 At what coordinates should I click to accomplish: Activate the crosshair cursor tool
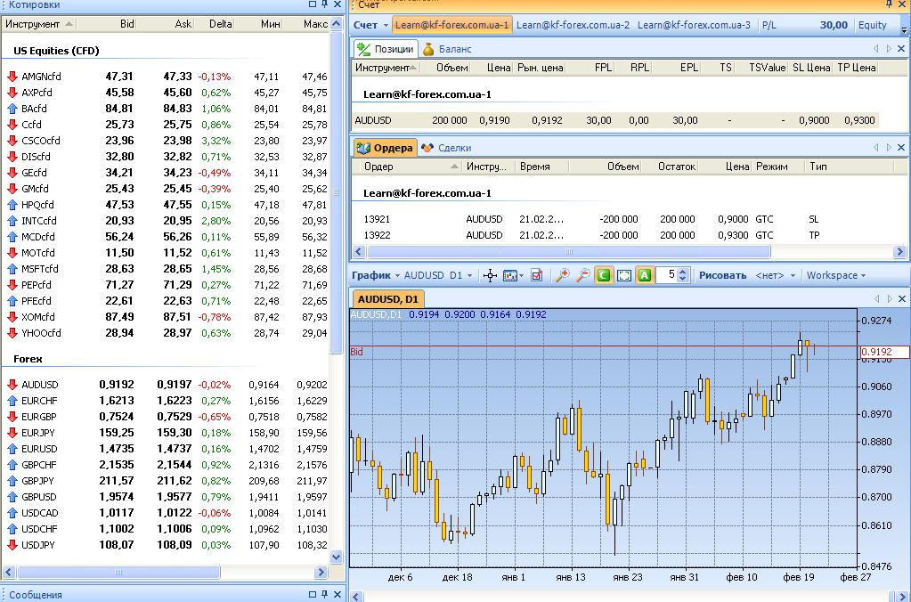490,275
